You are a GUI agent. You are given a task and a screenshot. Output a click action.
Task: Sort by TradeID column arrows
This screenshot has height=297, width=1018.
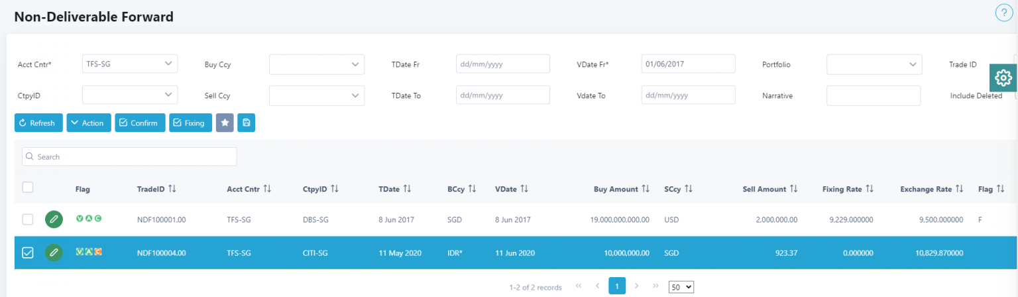(172, 189)
